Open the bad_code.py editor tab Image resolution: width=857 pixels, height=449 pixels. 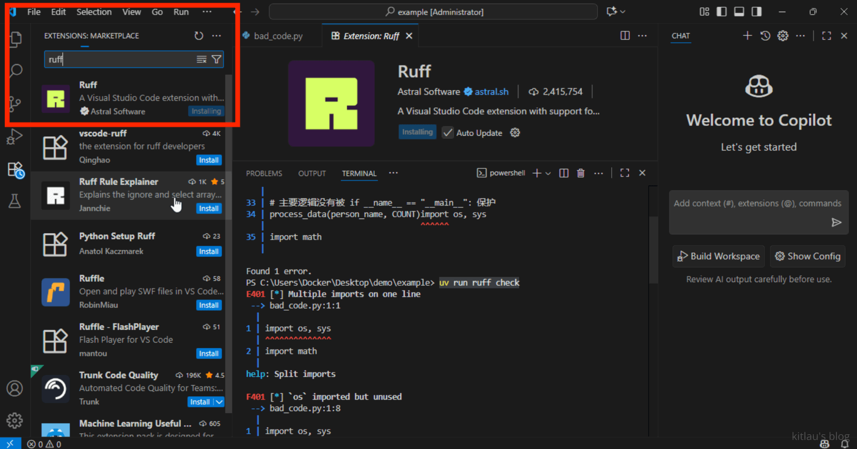[278, 36]
